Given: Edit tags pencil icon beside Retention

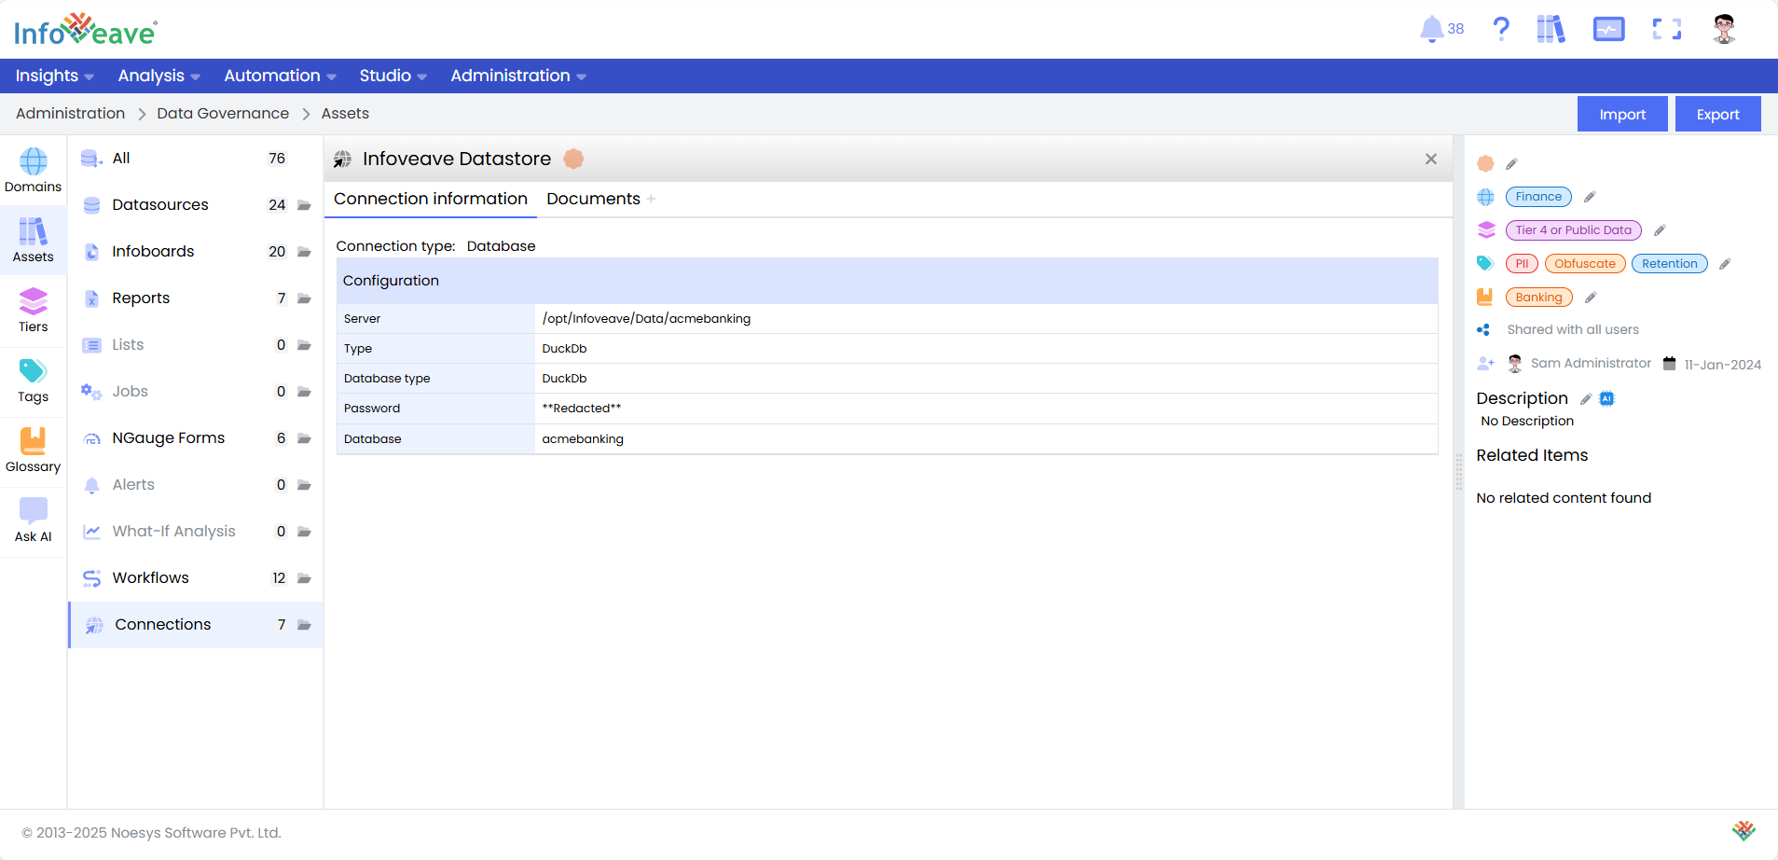Looking at the screenshot, I should pos(1725,264).
